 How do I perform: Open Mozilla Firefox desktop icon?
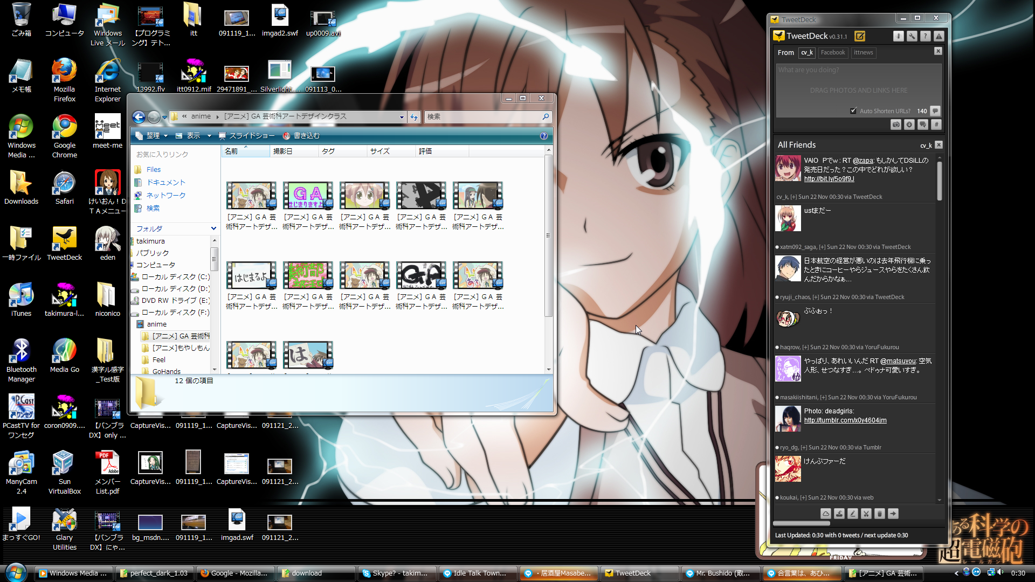64,80
